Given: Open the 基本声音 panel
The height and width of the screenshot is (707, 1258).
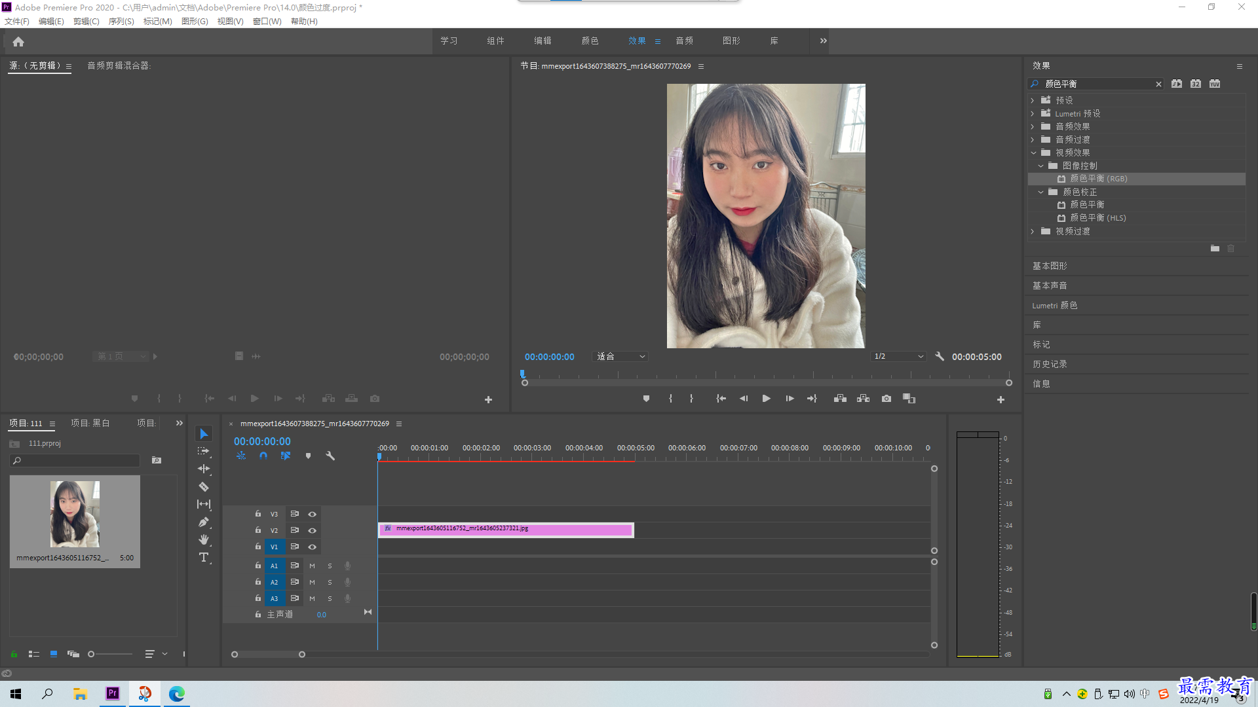Looking at the screenshot, I should point(1050,285).
